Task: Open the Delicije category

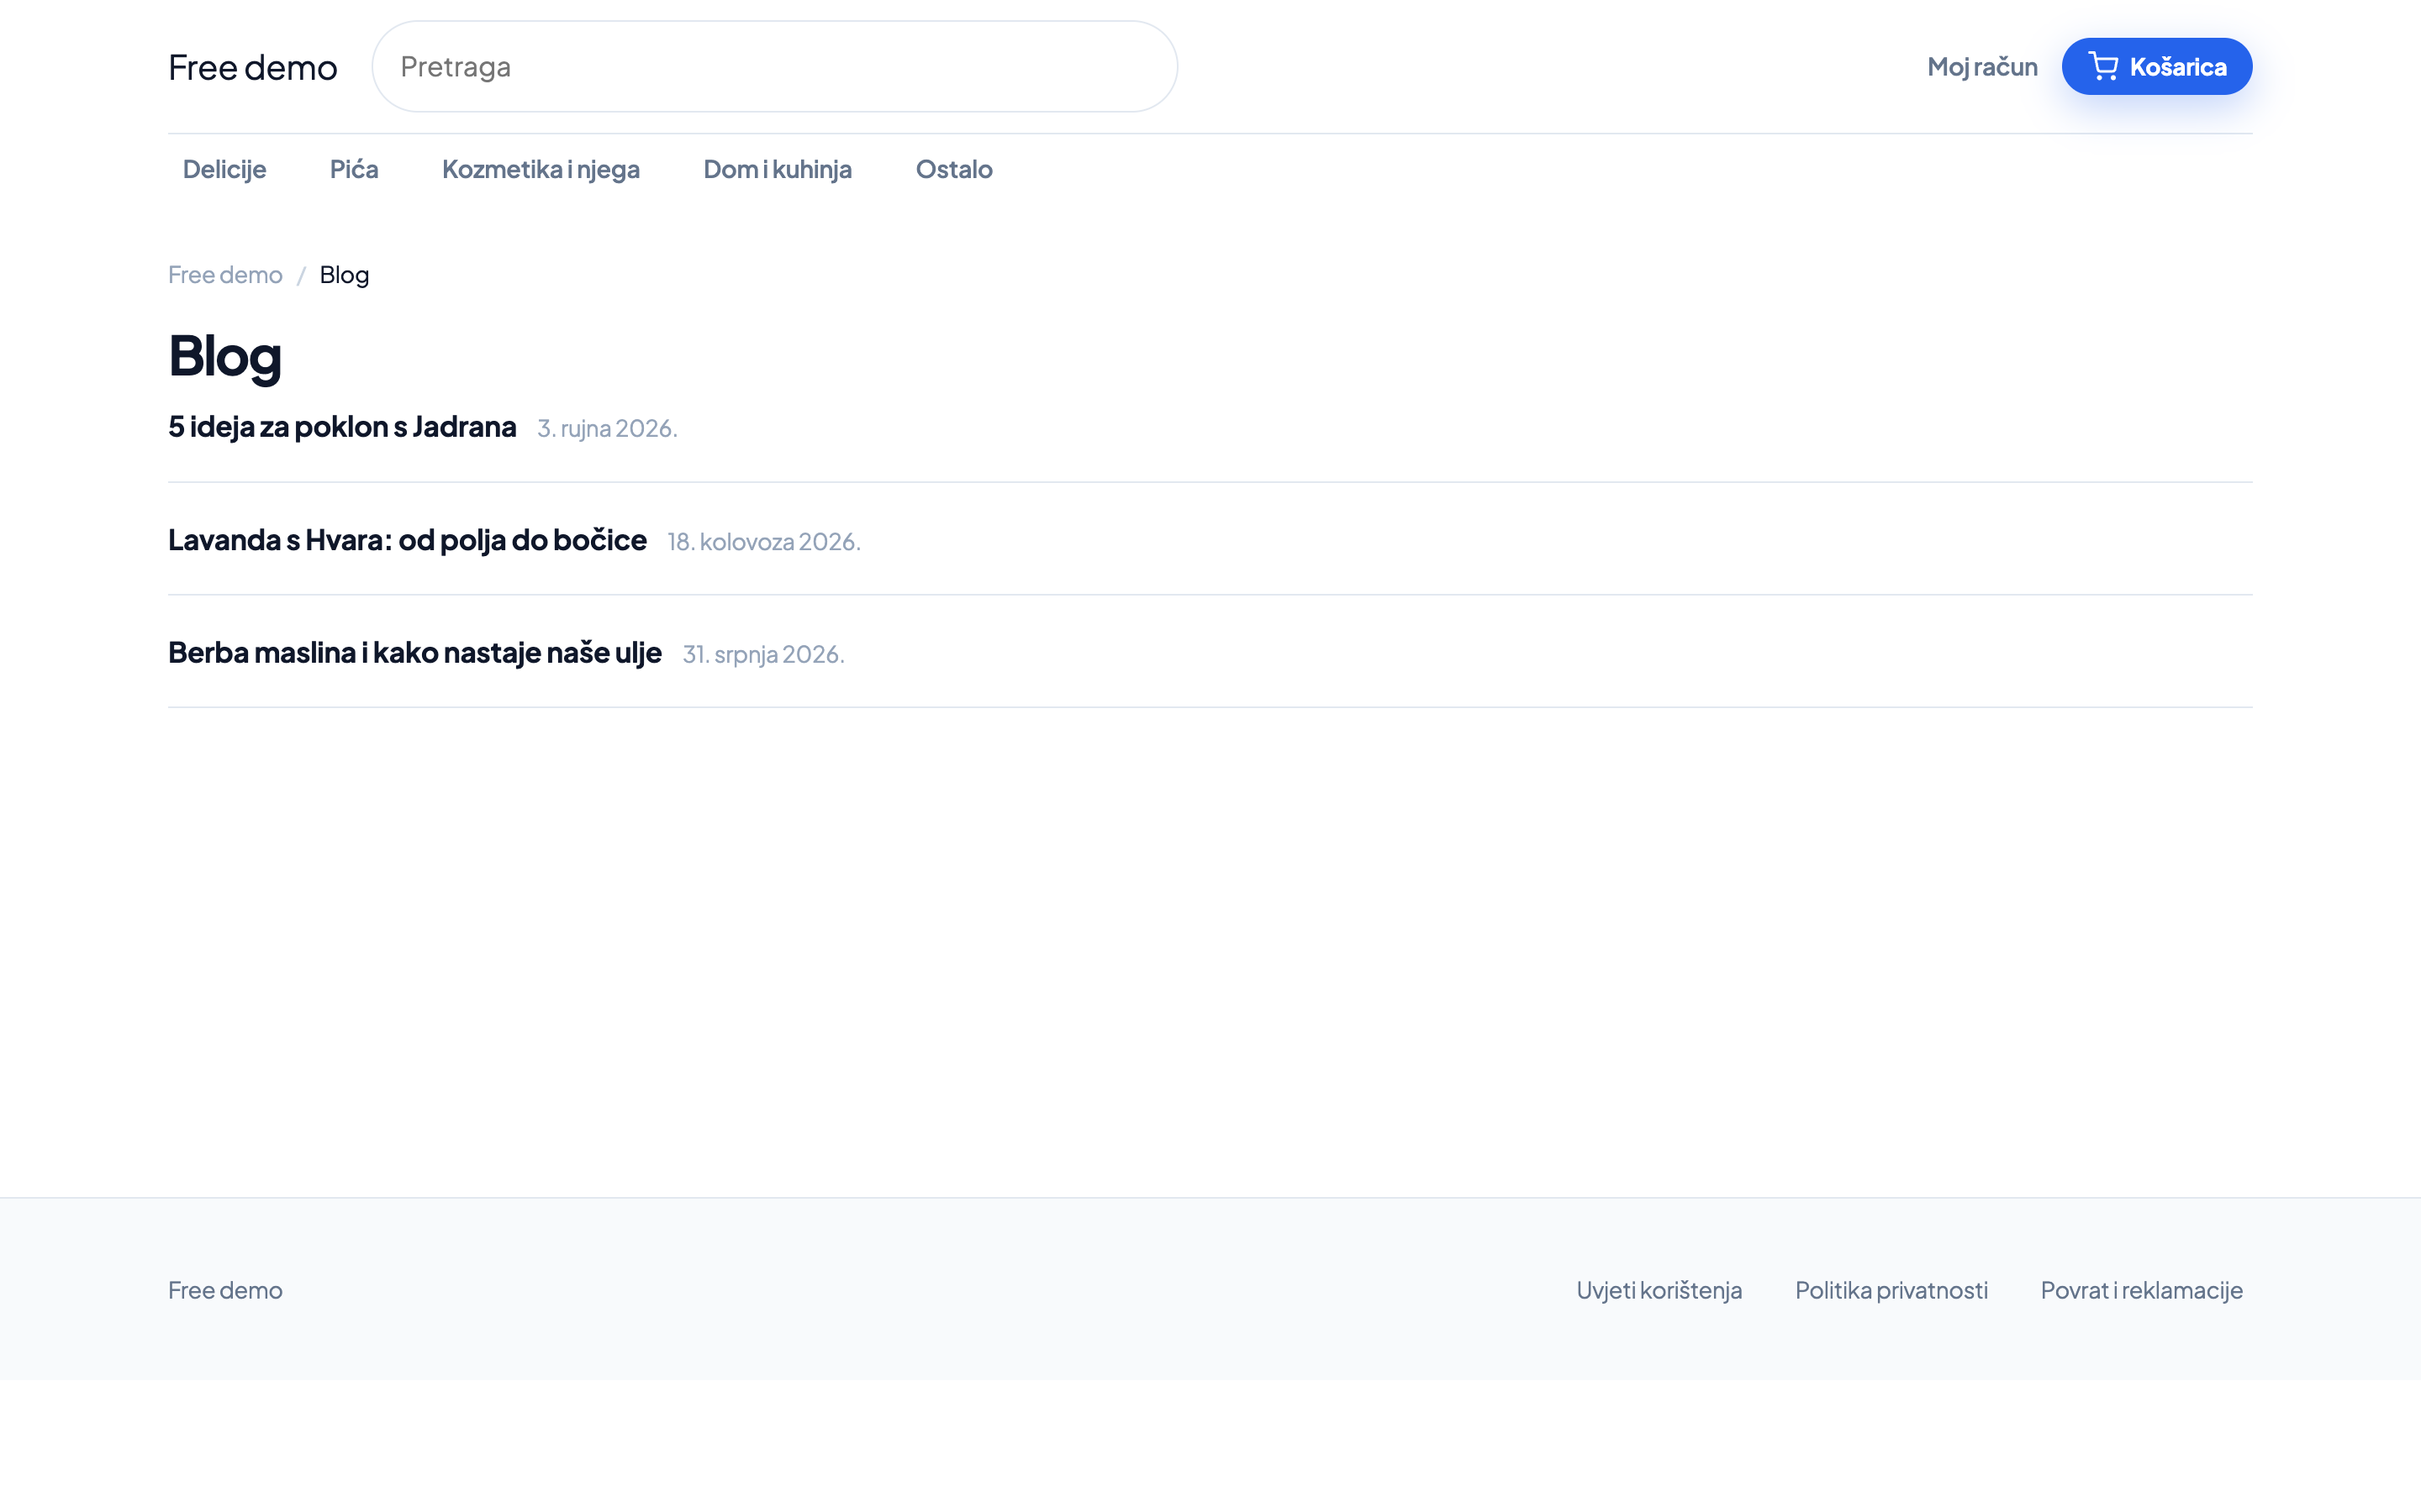Action: 224,169
